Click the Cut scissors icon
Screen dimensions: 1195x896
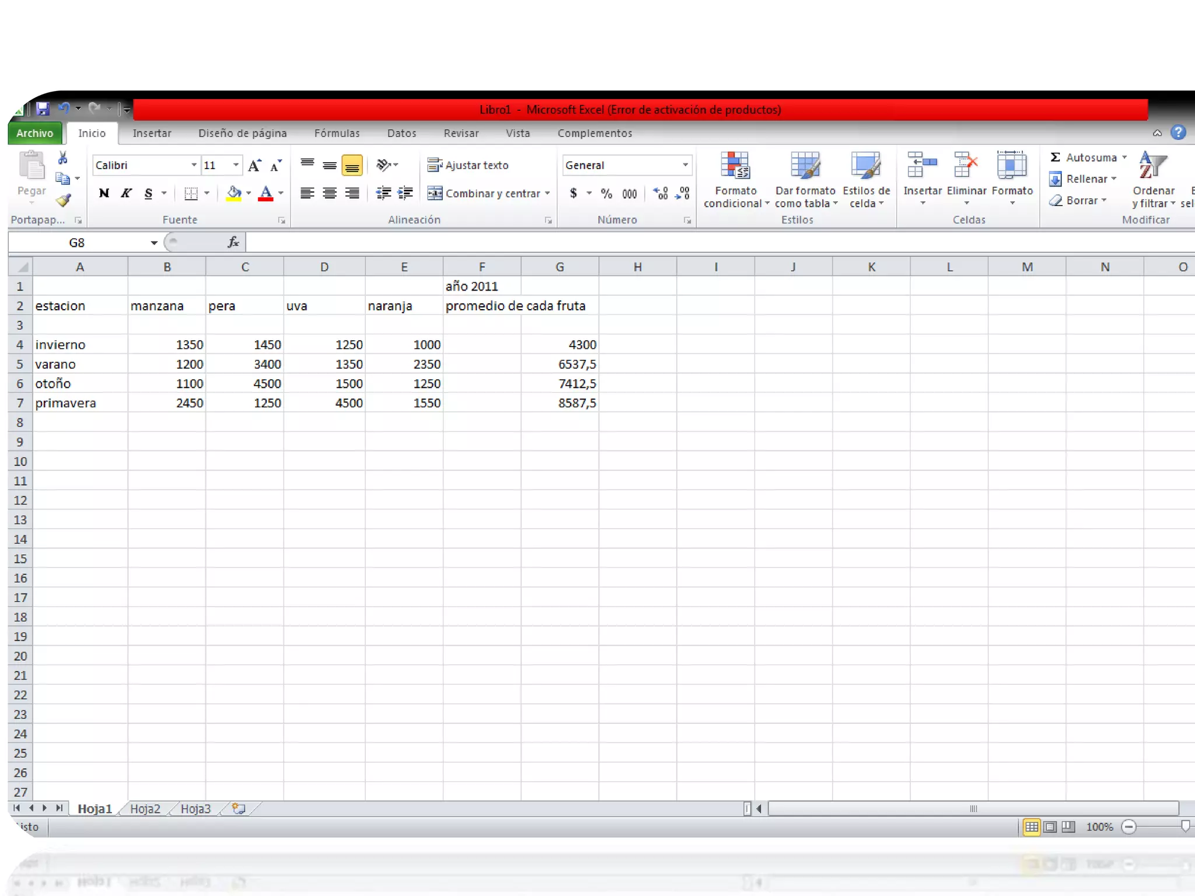click(x=63, y=158)
